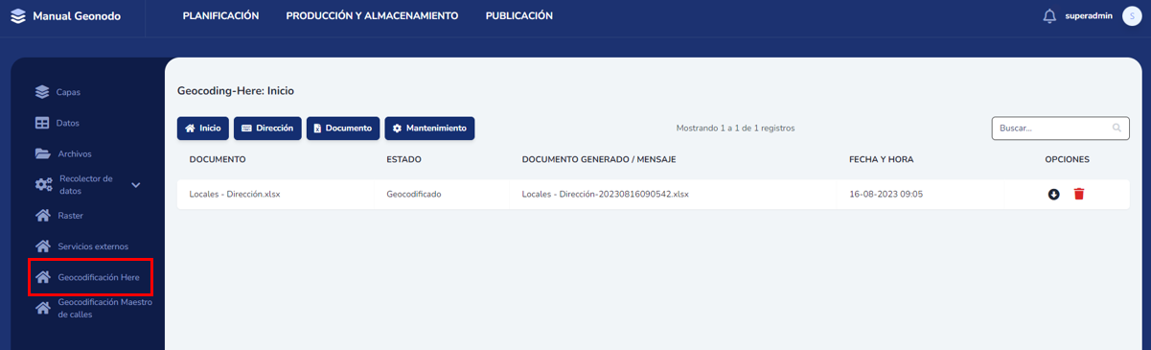Image resolution: width=1151 pixels, height=350 pixels.
Task: Click the notifications bell icon
Action: click(x=1049, y=16)
